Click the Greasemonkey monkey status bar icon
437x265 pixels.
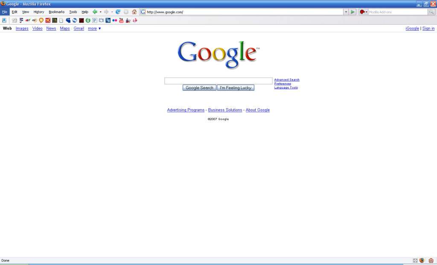pyautogui.click(x=431, y=261)
